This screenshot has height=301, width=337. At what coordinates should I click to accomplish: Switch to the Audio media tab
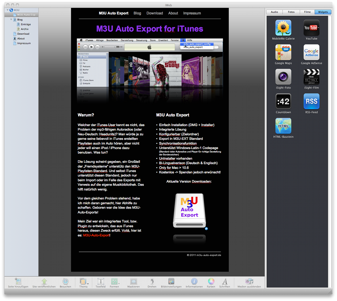click(274, 12)
